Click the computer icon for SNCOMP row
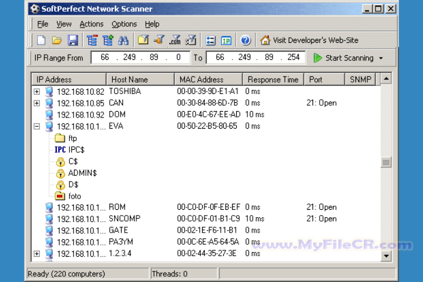Image resolution: width=423 pixels, height=282 pixels. pyautogui.click(x=49, y=219)
